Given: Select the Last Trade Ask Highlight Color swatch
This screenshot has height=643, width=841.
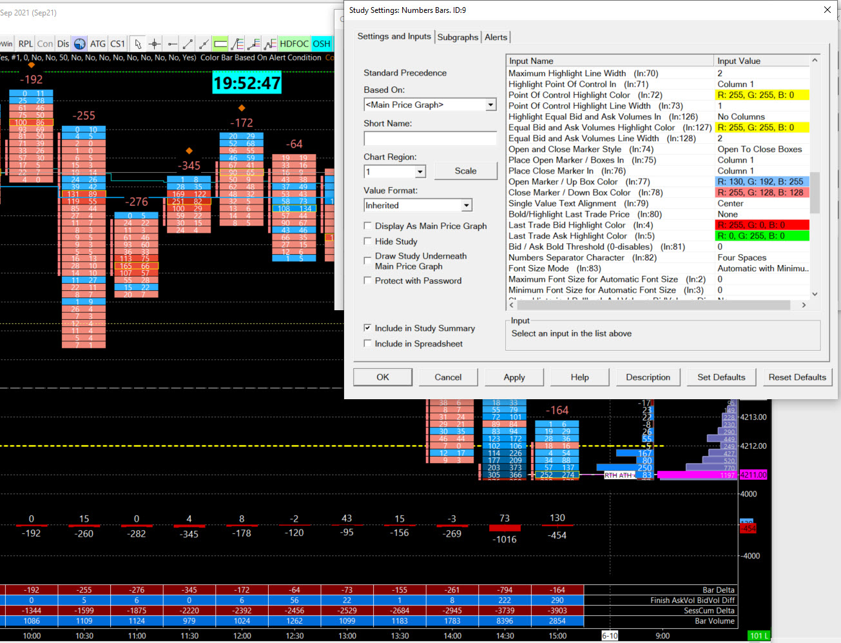Looking at the screenshot, I should tap(762, 236).
